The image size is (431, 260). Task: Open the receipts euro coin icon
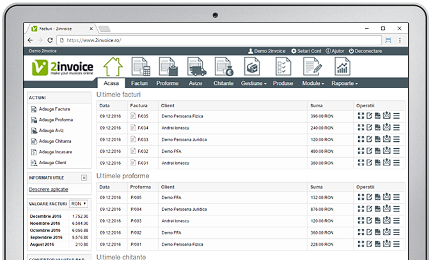pos(224,67)
